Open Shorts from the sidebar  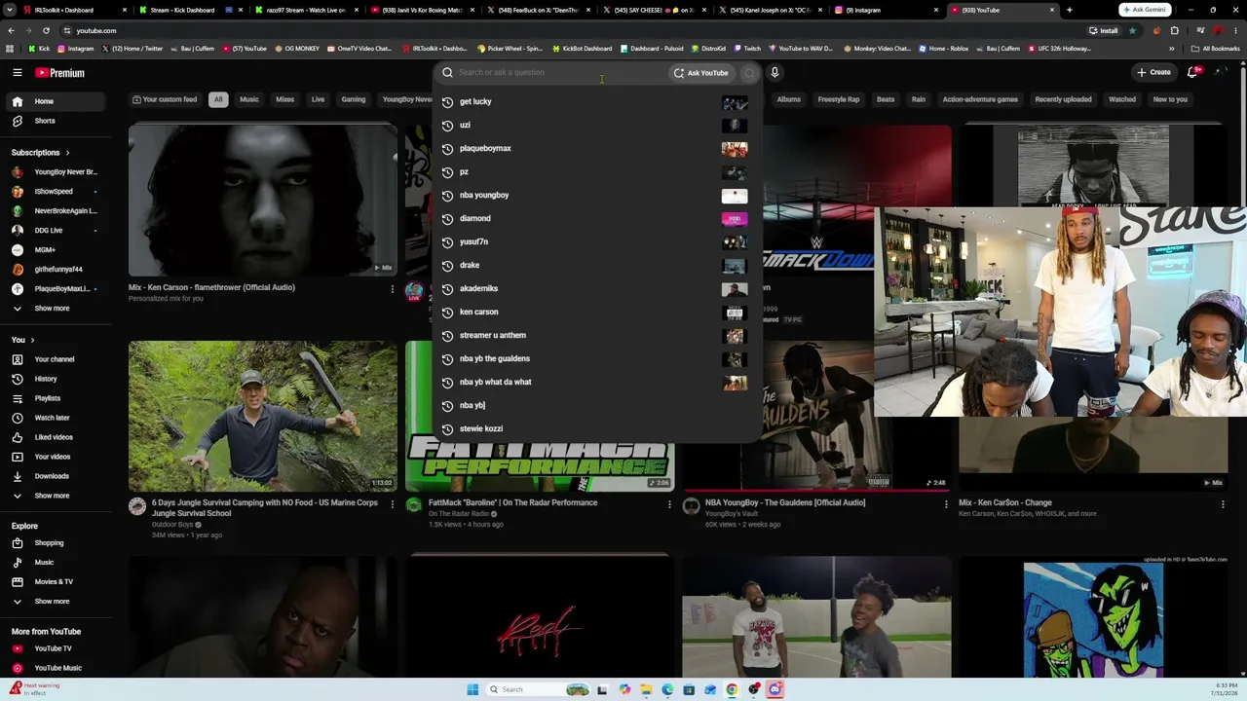coord(56,121)
